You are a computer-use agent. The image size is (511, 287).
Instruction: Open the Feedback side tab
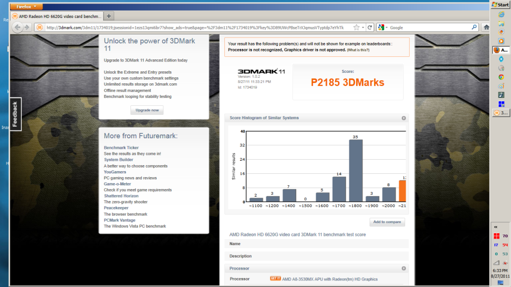(x=15, y=114)
